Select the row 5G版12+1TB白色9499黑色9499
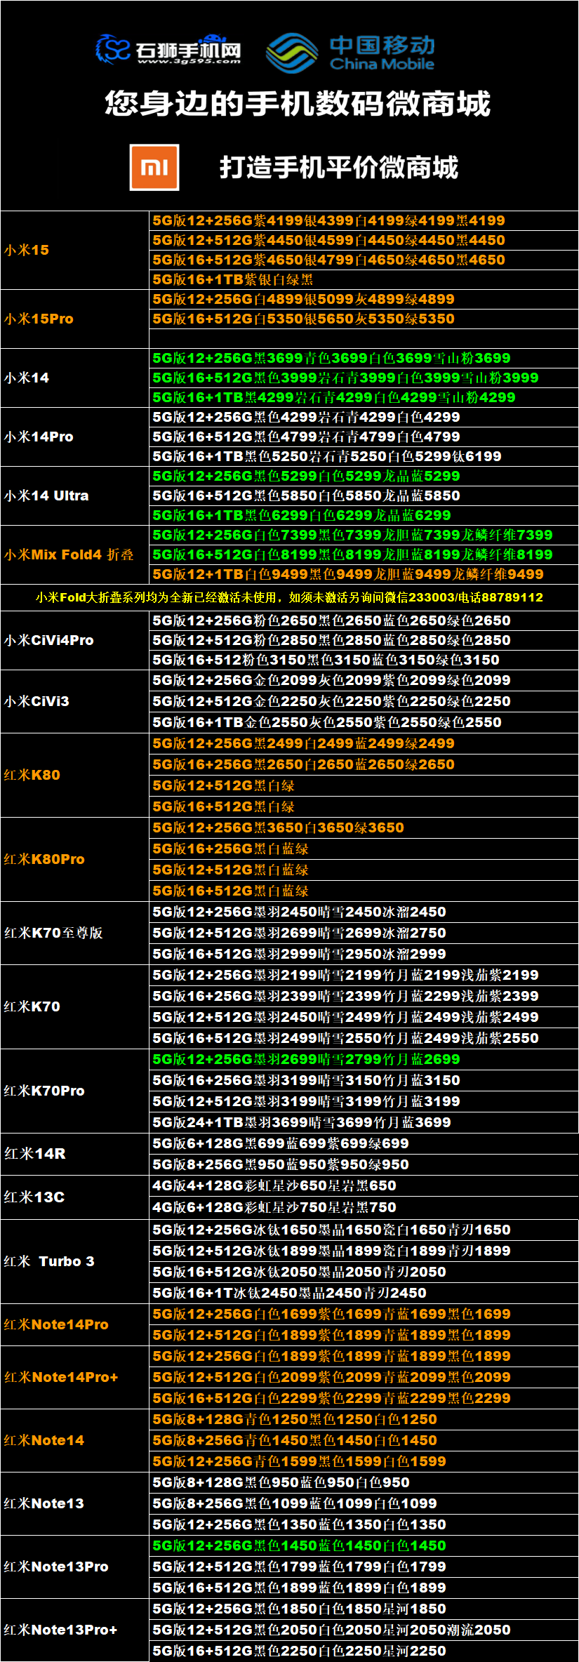Screen dimensions: 579x1662 [x=364, y=574]
